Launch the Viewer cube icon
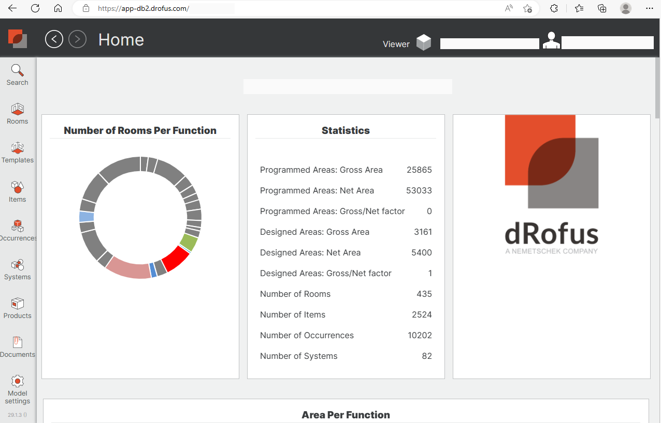Image resolution: width=661 pixels, height=423 pixels. pyautogui.click(x=424, y=43)
